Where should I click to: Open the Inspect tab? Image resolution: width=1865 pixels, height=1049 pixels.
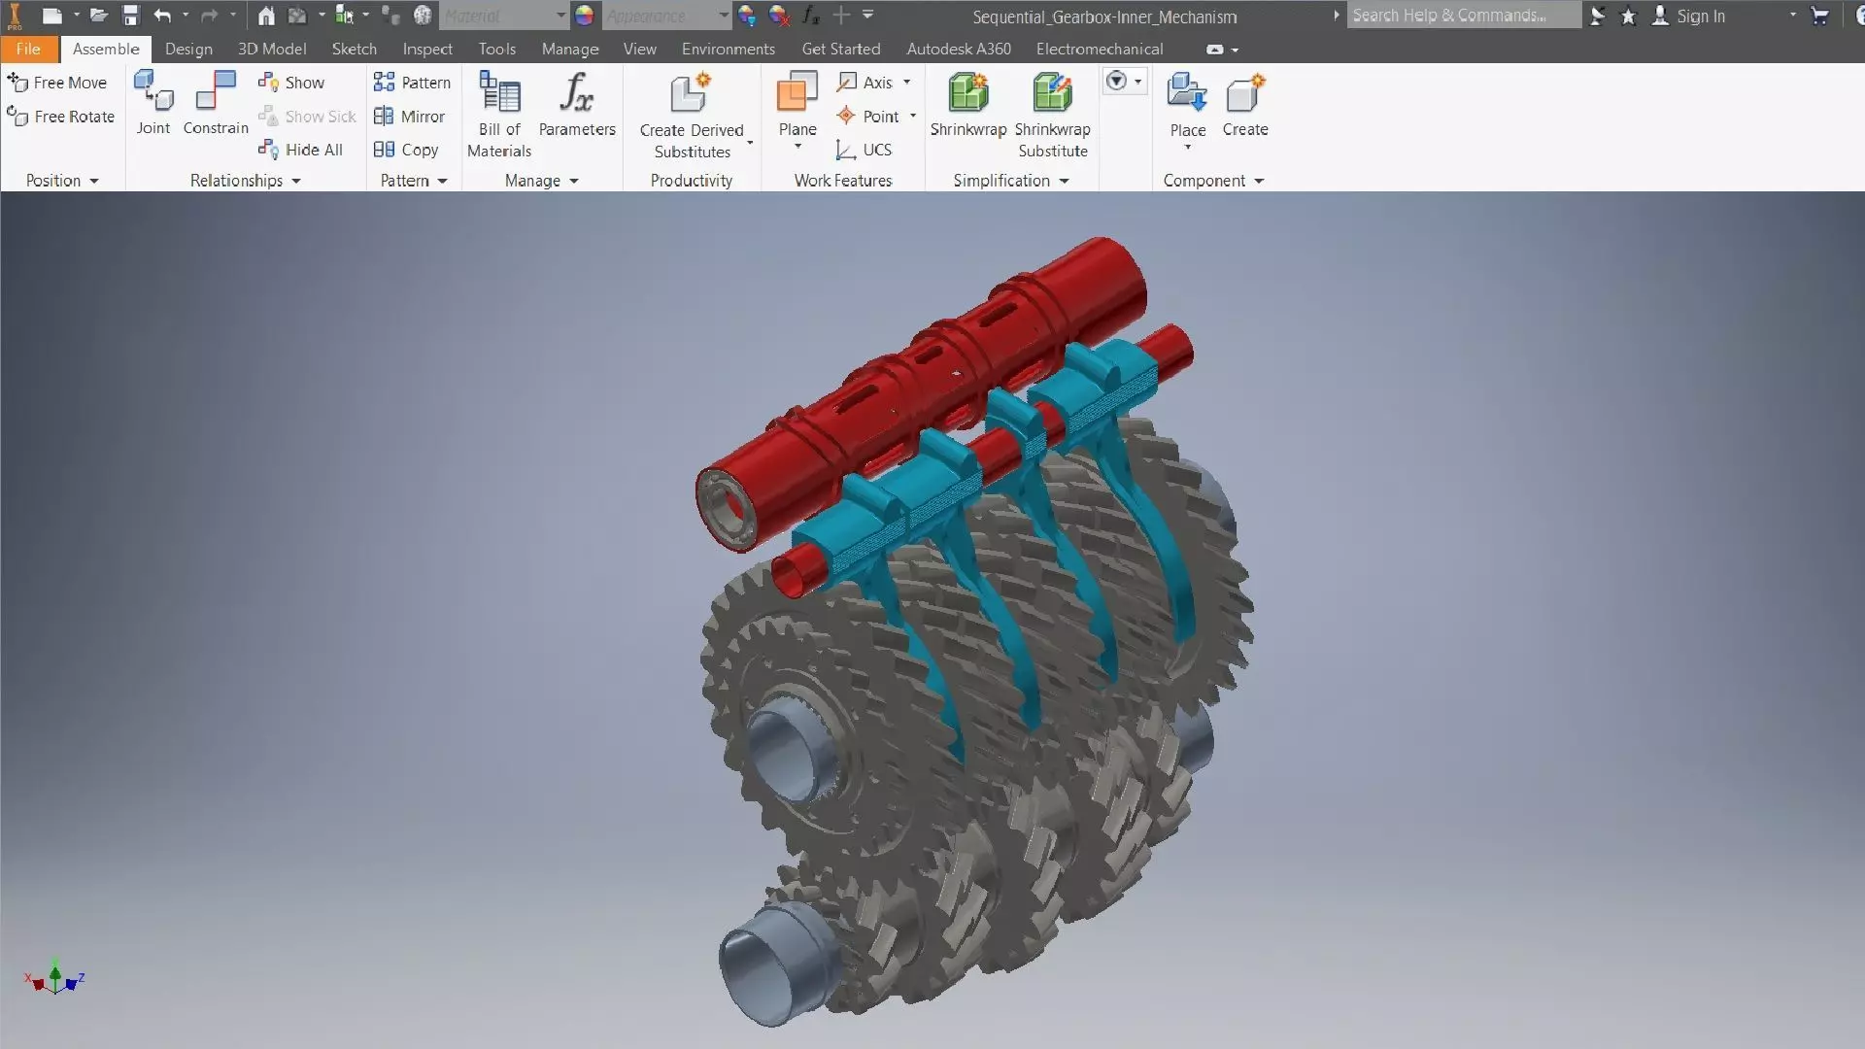coord(427,49)
